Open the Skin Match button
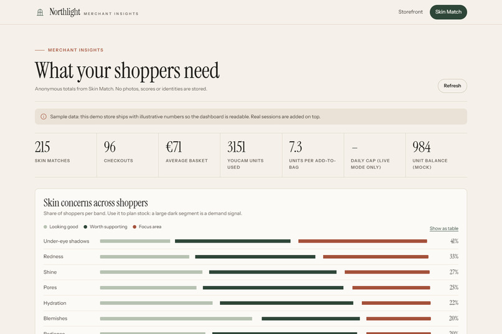 (x=448, y=12)
